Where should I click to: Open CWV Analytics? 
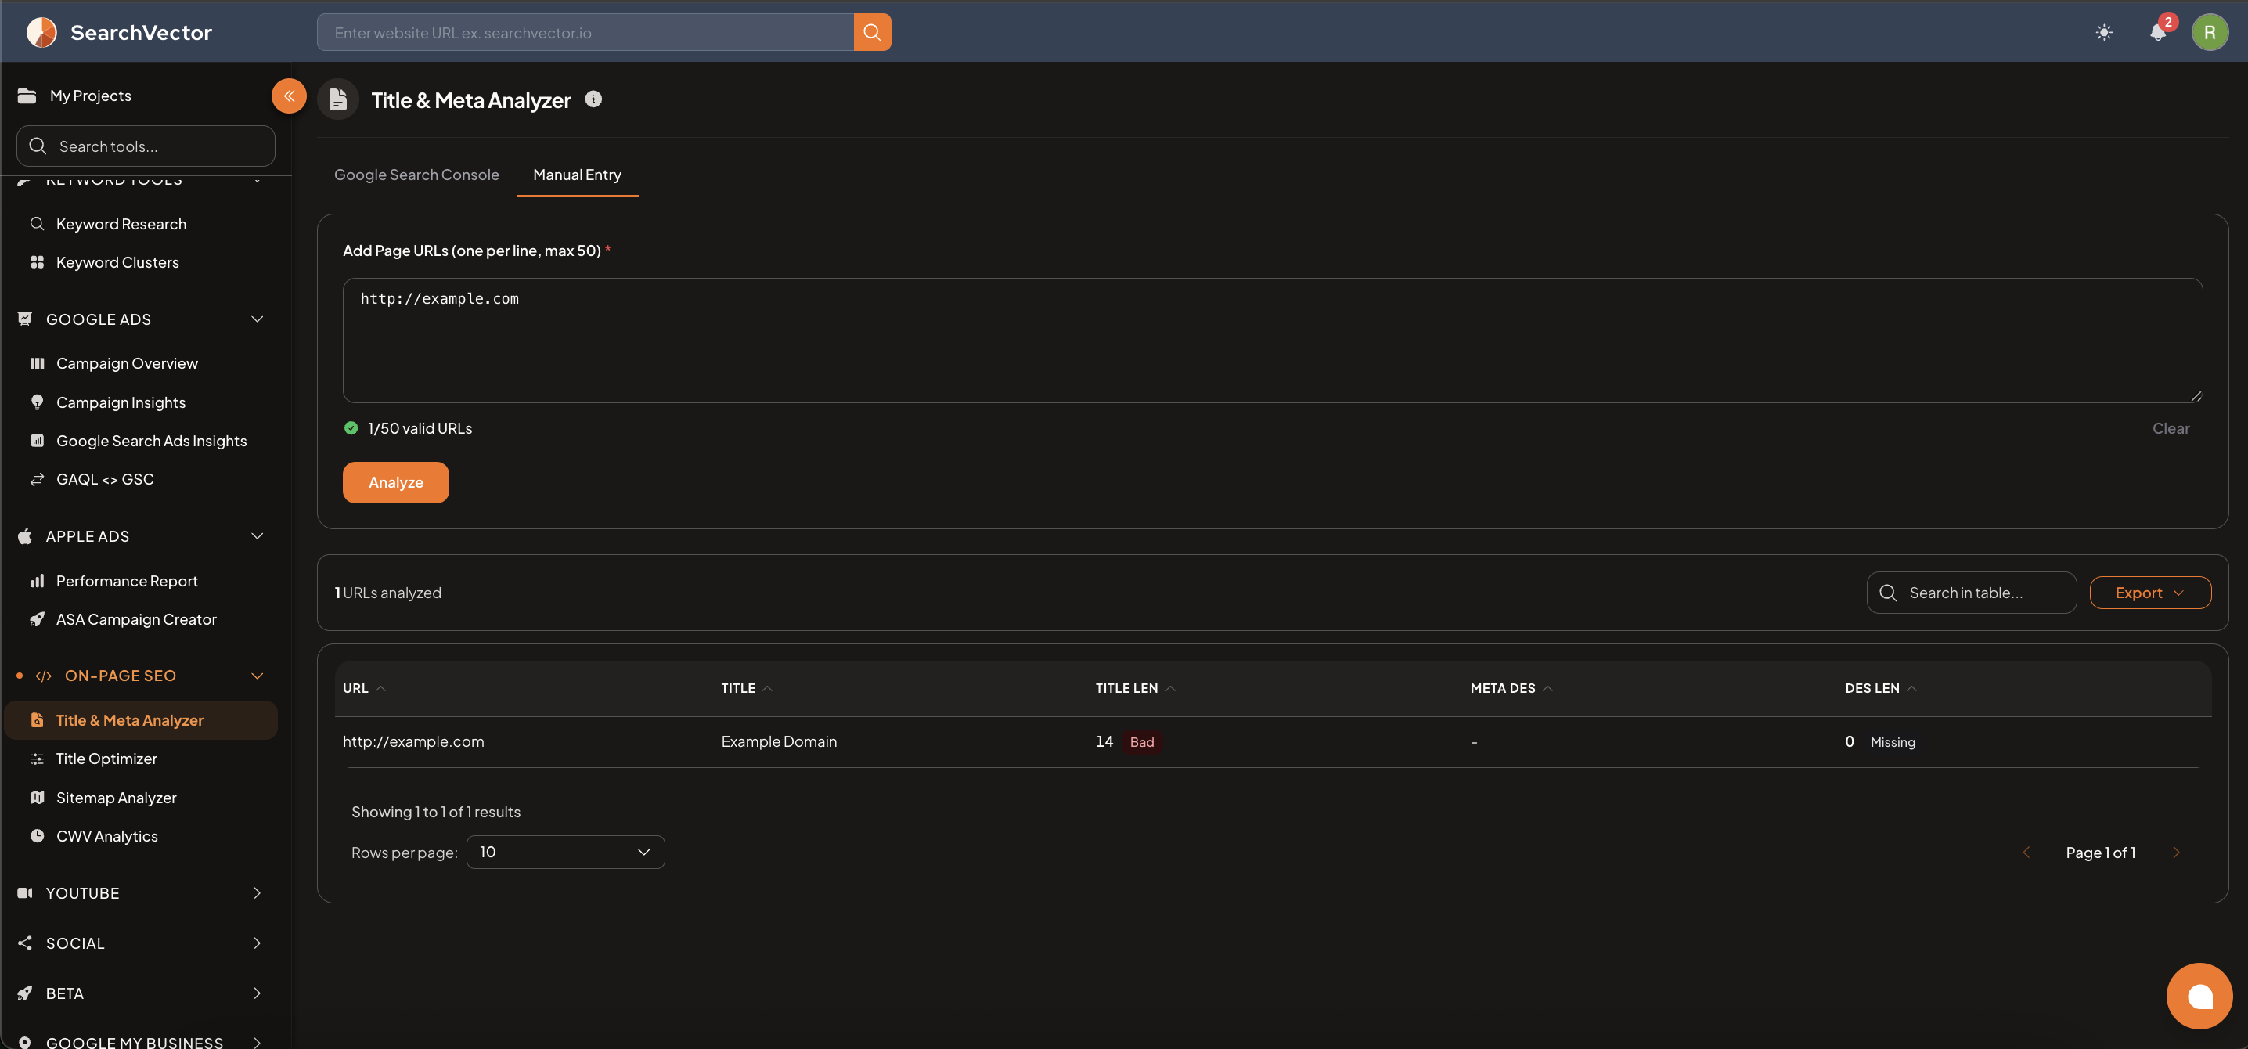106,836
